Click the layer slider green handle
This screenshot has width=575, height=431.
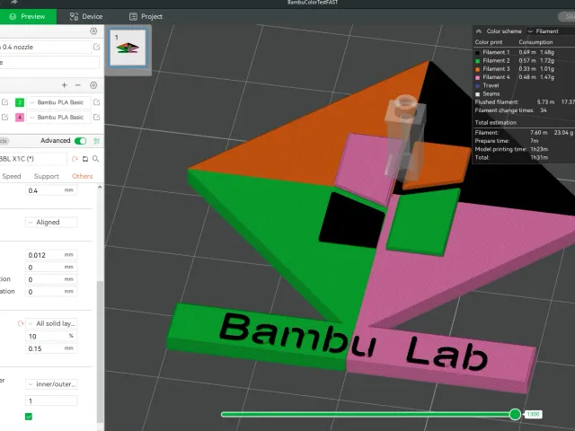tap(515, 414)
